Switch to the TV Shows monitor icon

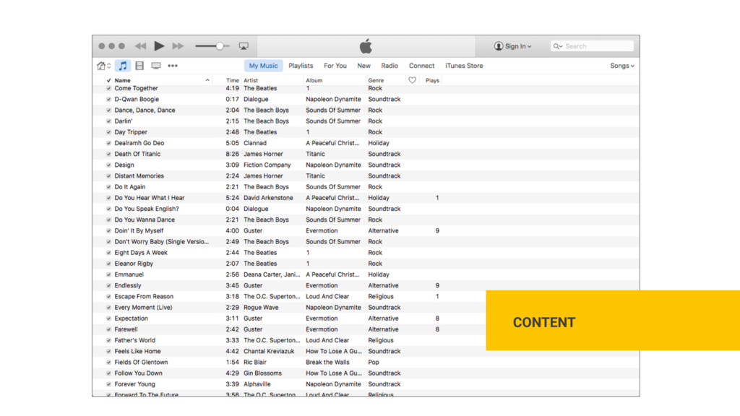156,66
